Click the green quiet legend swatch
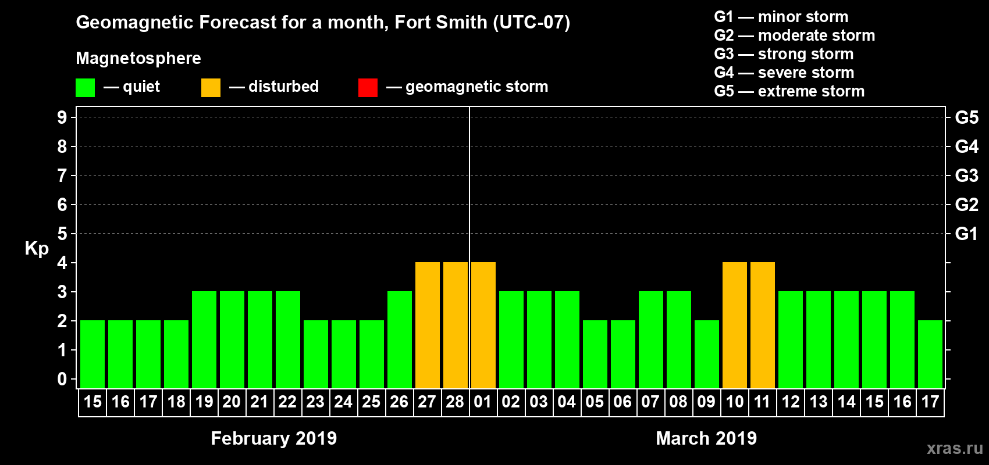 [x=86, y=88]
